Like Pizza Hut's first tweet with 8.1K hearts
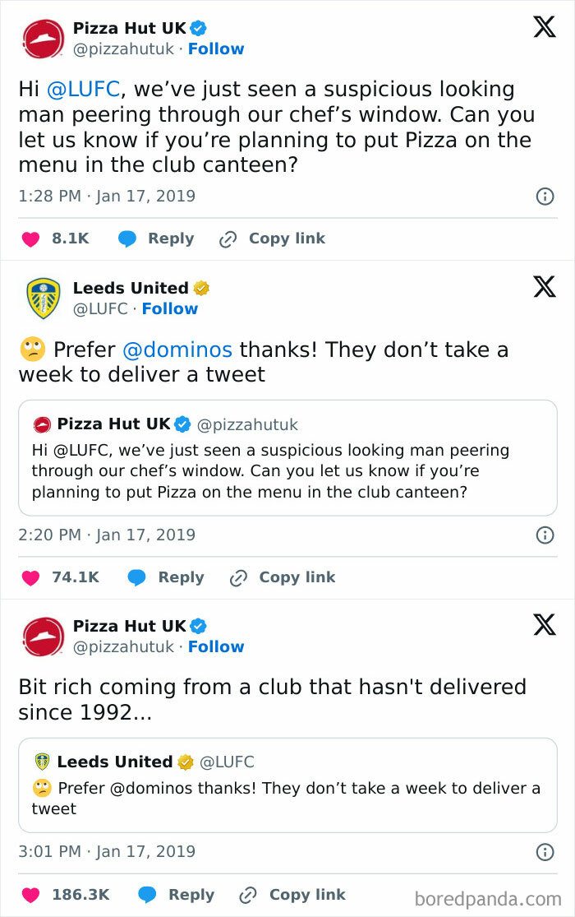 pyautogui.click(x=25, y=239)
